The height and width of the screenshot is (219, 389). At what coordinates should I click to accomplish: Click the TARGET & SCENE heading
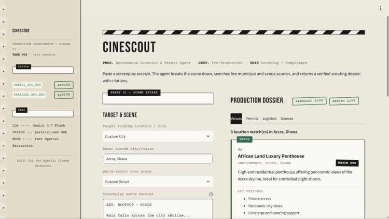point(120,115)
